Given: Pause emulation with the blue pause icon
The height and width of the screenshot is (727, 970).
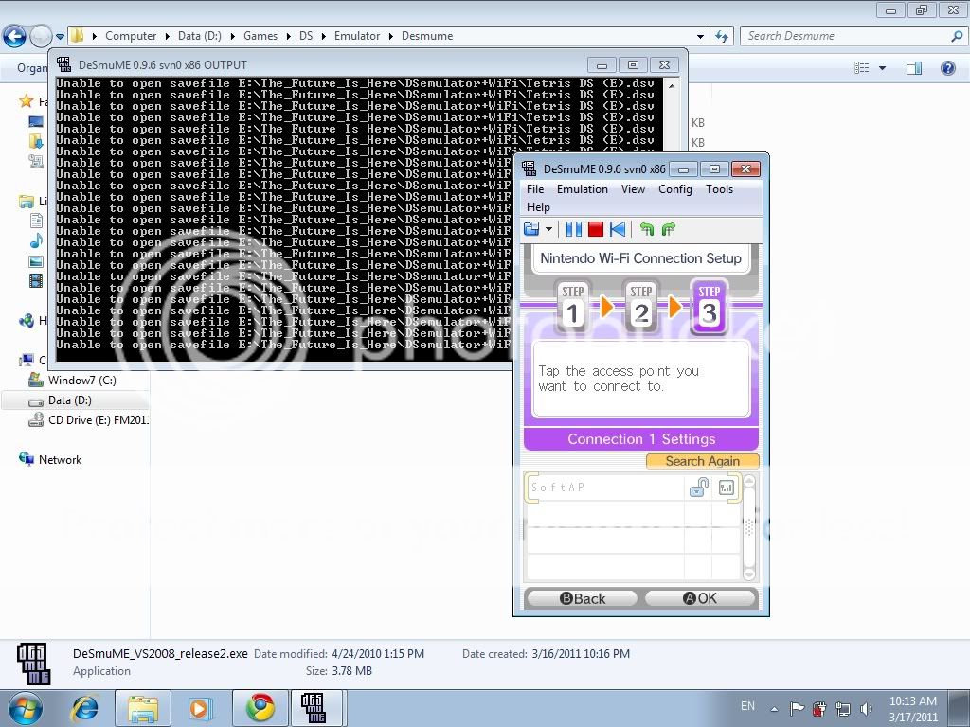Looking at the screenshot, I should [x=573, y=229].
